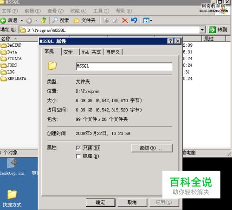Screen dimensions: 232x210
Task: Open the Back button history dropdown
Action: click(22, 20)
